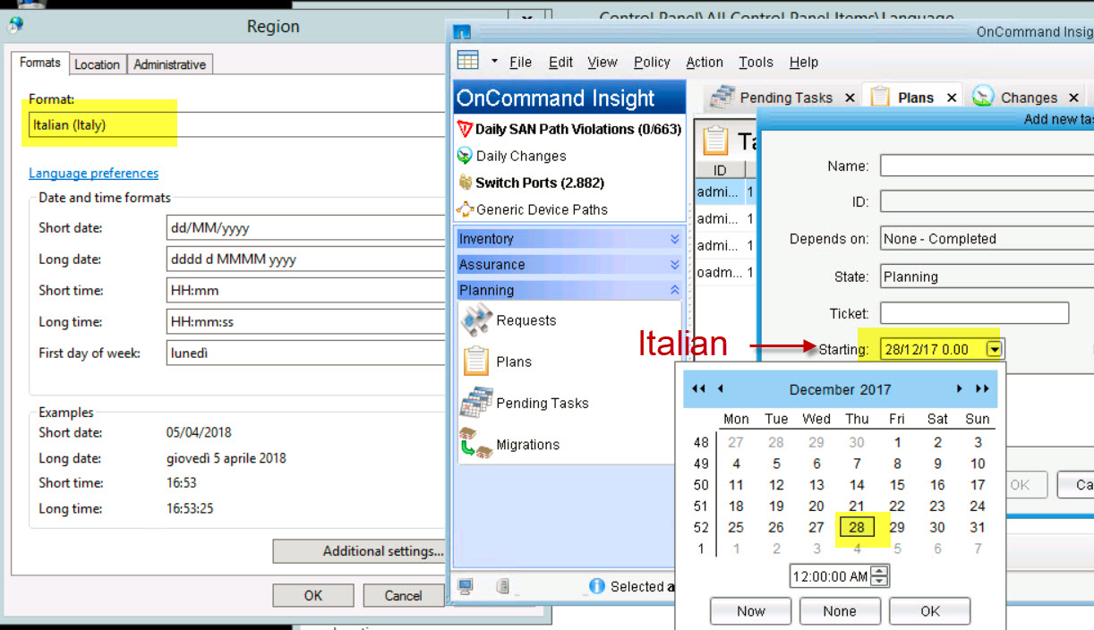Click the Ticket input field
This screenshot has height=630, width=1094.
pyautogui.click(x=974, y=313)
